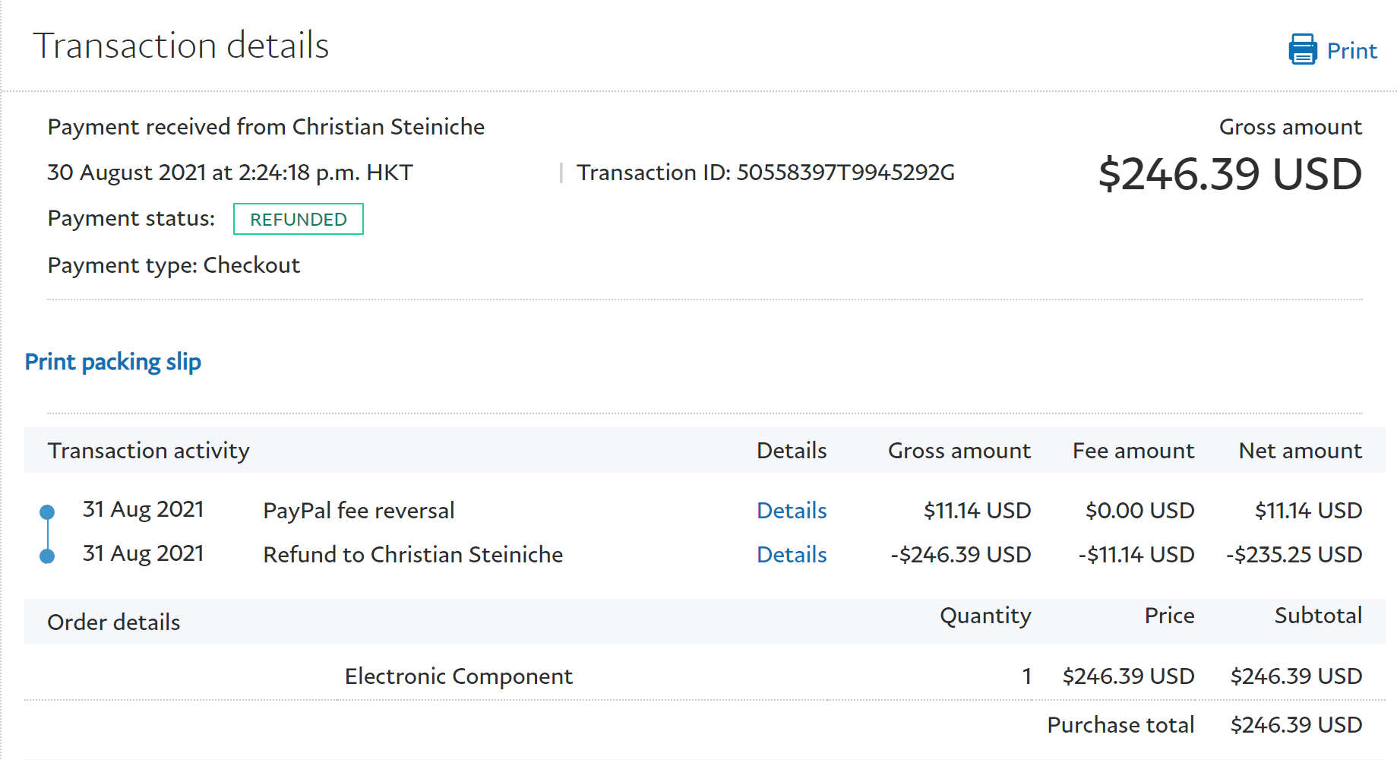
Task: Click the Purchase total label
Action: (x=1120, y=725)
